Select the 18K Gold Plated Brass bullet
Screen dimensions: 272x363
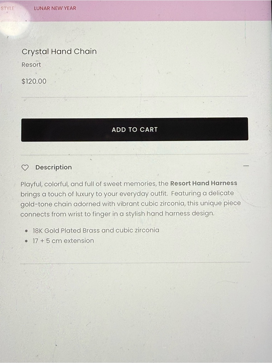(x=96, y=230)
